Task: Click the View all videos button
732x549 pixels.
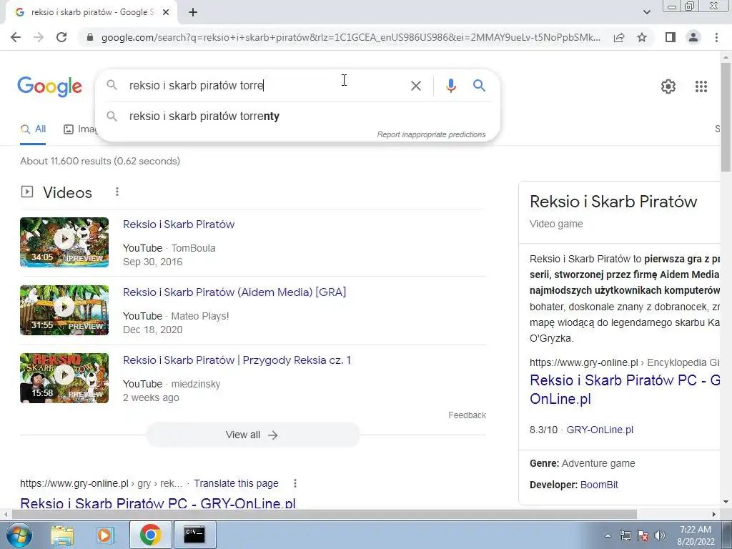Action: click(x=252, y=435)
